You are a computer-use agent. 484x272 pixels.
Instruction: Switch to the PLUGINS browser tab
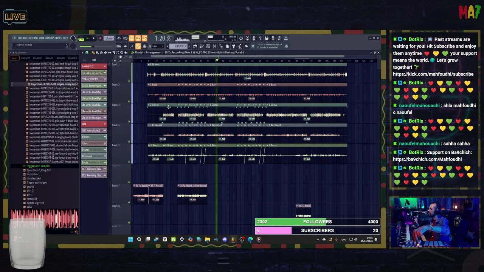tap(37, 58)
